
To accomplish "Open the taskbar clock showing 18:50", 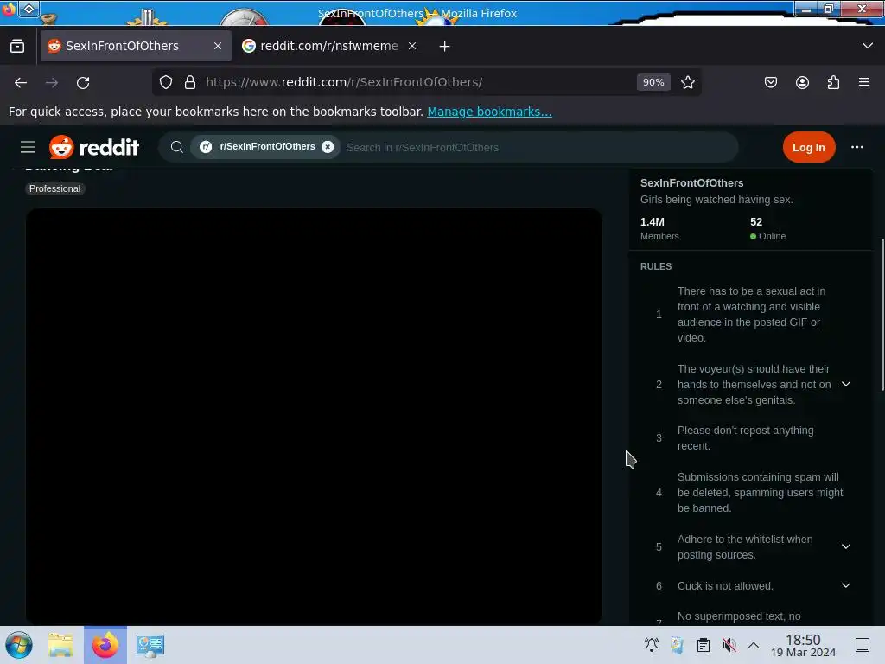I will pyautogui.click(x=803, y=645).
